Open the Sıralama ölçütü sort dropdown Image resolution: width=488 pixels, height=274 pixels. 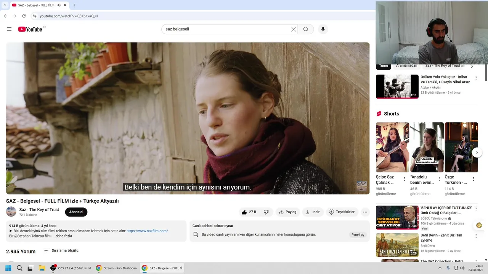click(x=62, y=250)
